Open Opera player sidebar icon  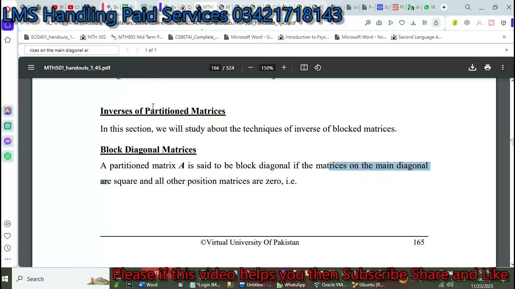coord(8,224)
